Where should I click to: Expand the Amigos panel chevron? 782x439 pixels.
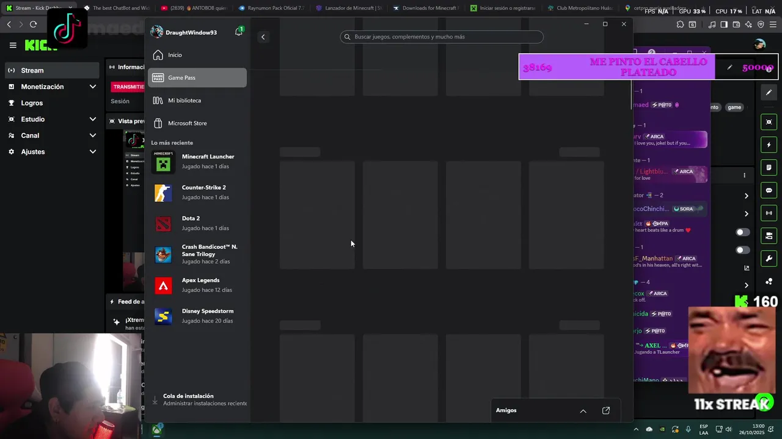pos(583,411)
